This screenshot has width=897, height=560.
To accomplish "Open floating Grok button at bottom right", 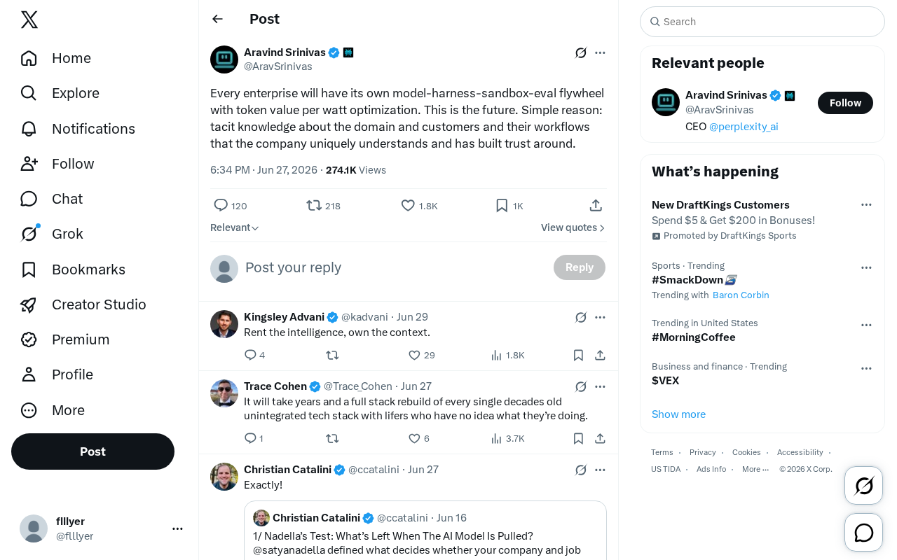I will click(863, 485).
